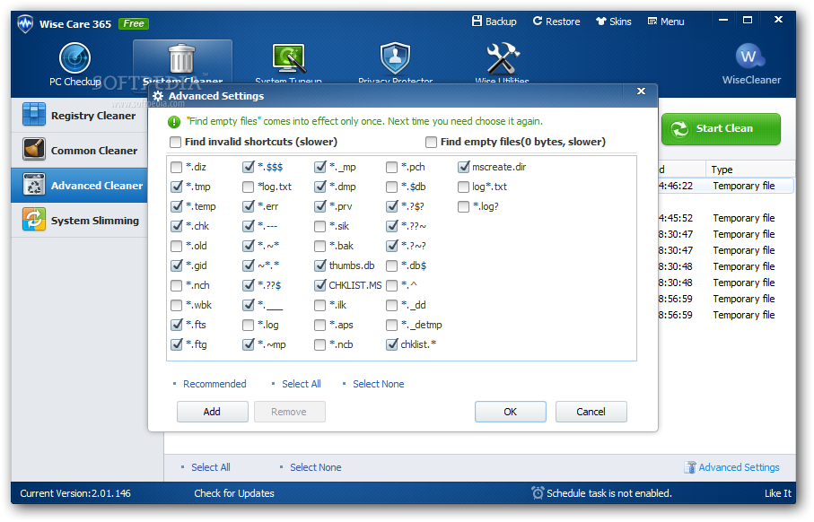Click the Start Clean button
This screenshot has height=522, width=814.
(x=721, y=128)
